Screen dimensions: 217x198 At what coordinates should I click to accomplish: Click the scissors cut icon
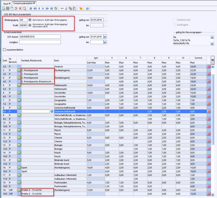point(66,8)
